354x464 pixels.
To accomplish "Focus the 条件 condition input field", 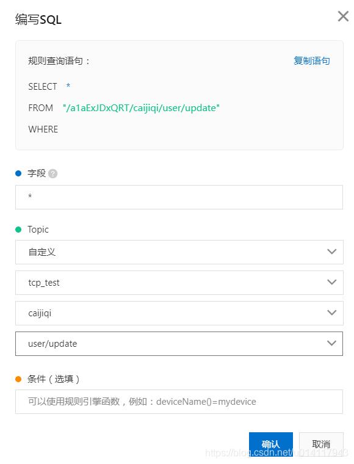I will [179, 402].
